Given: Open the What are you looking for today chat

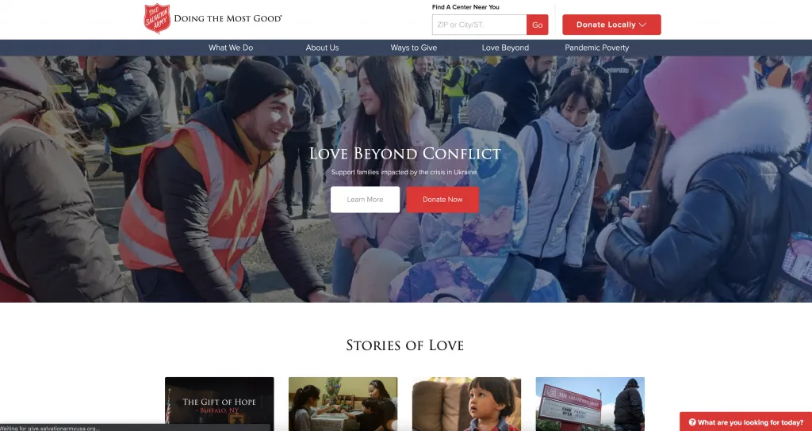Looking at the screenshot, I should click(x=745, y=421).
